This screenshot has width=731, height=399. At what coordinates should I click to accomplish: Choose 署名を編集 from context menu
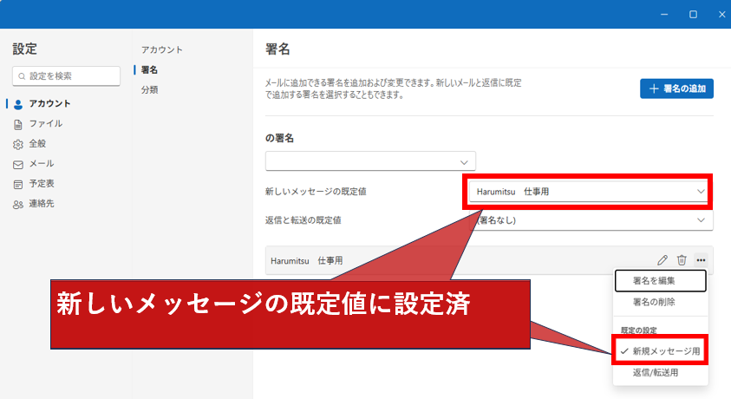point(660,281)
